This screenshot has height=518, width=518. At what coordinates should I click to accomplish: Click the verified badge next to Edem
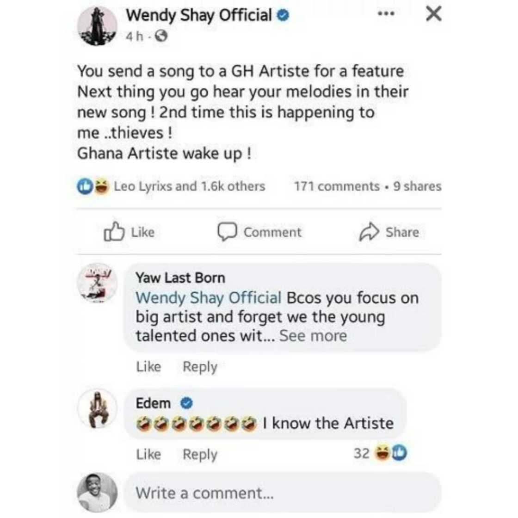186,403
